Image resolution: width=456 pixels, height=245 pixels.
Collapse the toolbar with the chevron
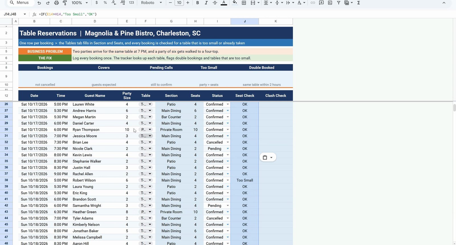click(444, 3)
